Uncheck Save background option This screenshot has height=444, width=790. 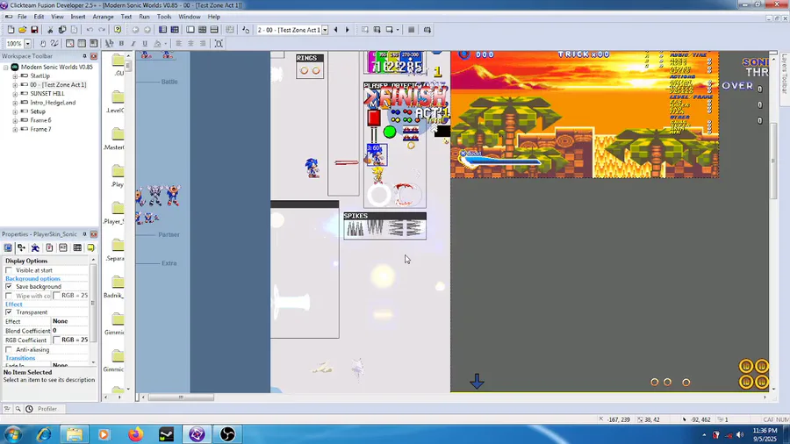(9, 286)
